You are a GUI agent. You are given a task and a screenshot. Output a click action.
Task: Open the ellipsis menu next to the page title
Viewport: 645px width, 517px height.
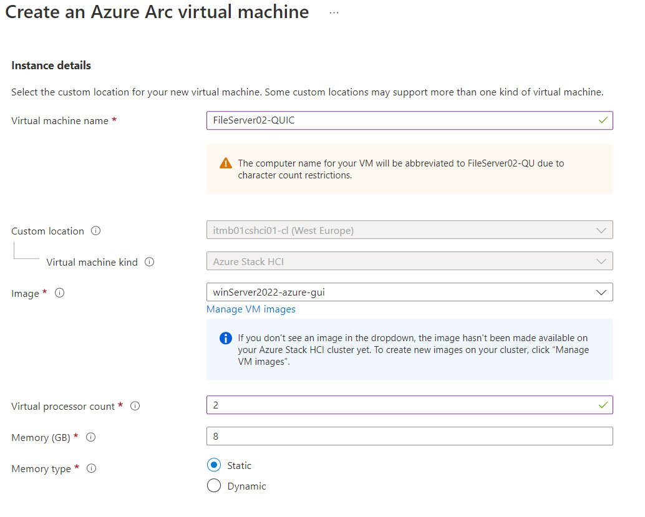coord(334,12)
